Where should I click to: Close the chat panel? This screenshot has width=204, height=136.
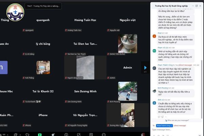click(x=201, y=6)
